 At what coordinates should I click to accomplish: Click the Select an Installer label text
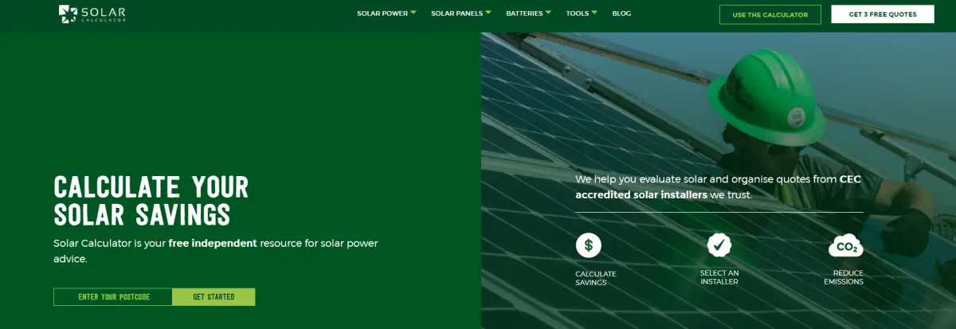pos(719,277)
